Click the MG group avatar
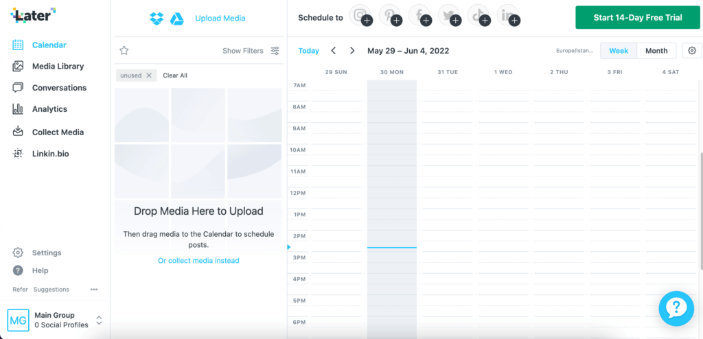The image size is (703, 339). pos(19,320)
